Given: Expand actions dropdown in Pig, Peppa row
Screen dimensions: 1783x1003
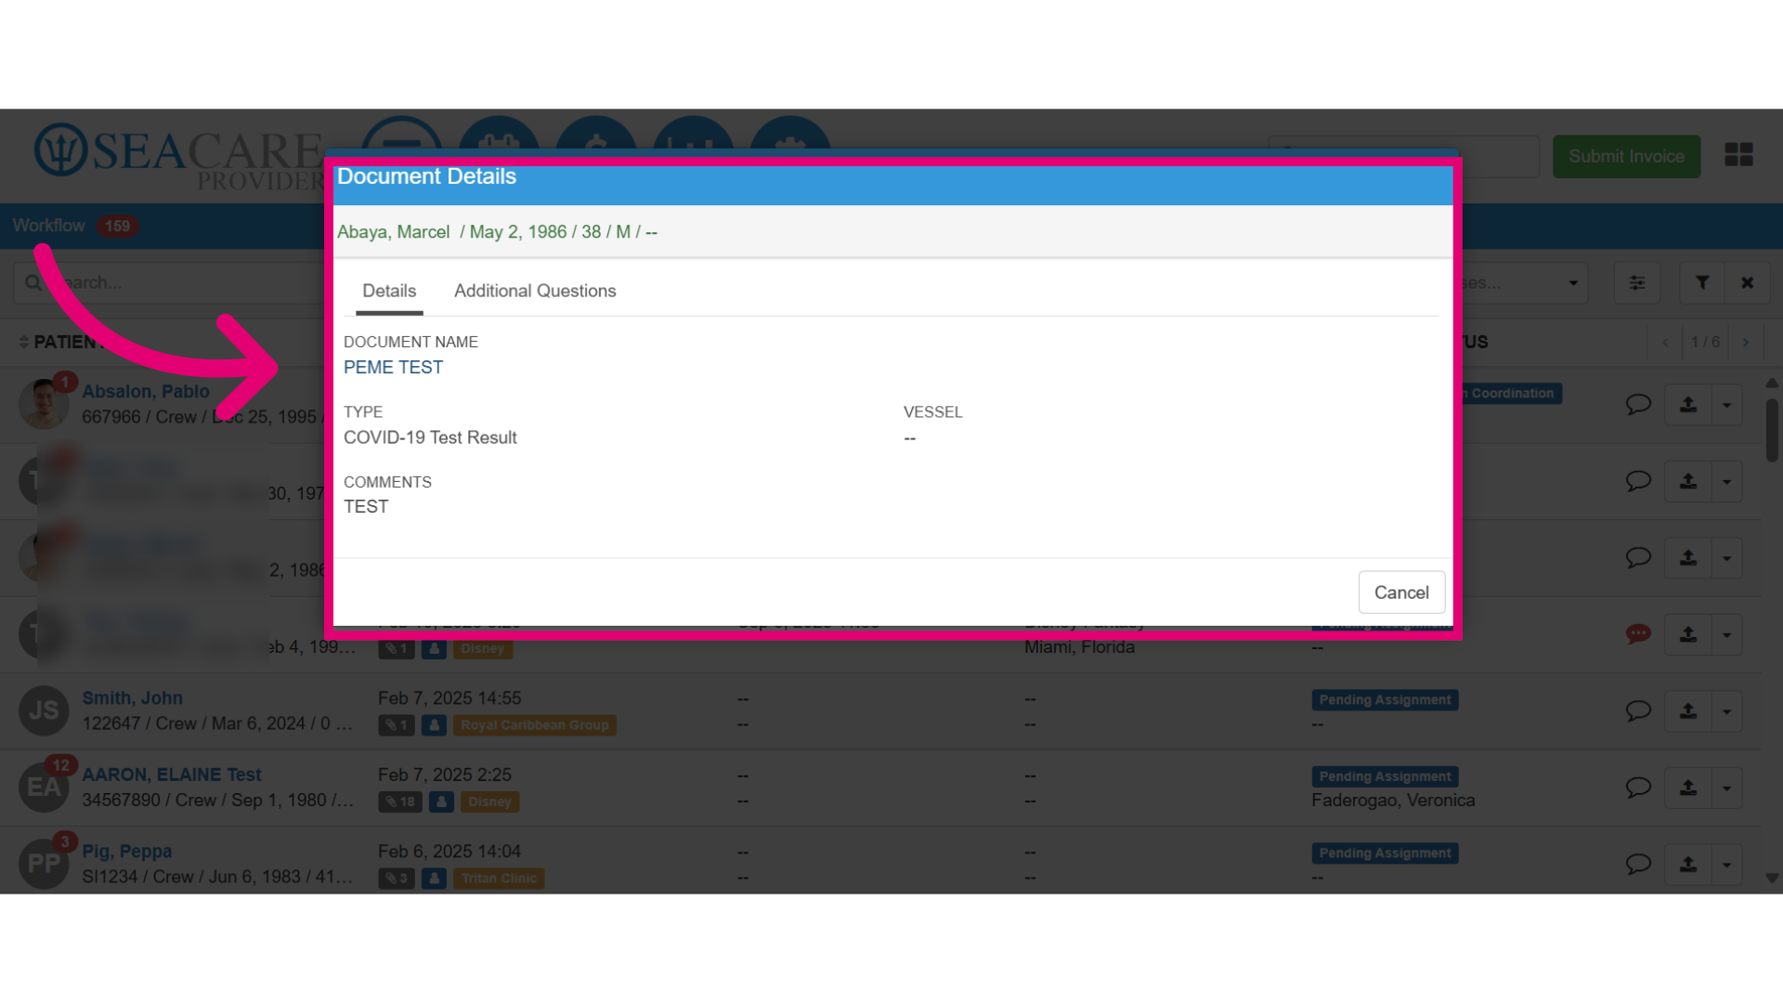Looking at the screenshot, I should pos(1727,865).
